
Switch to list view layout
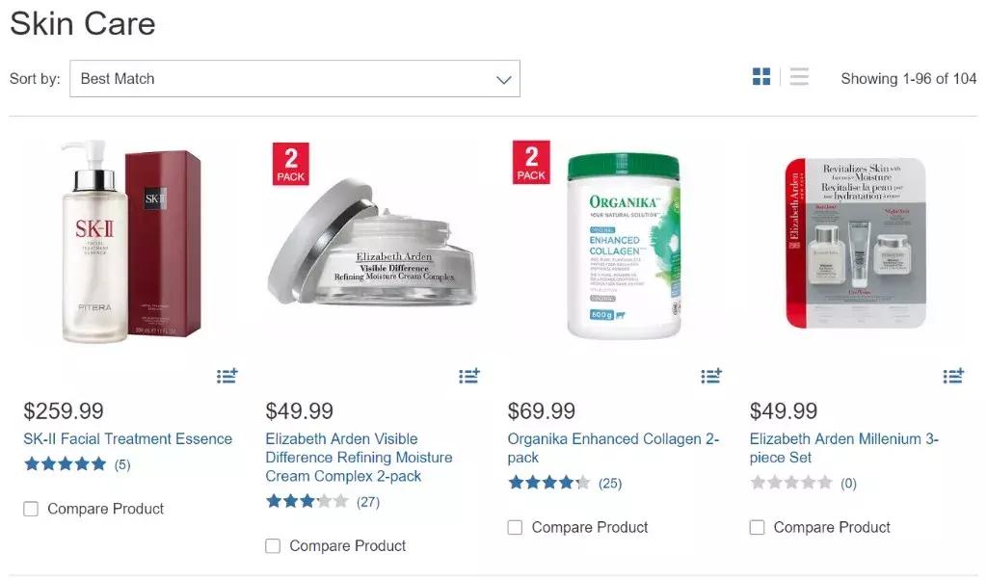coord(799,78)
